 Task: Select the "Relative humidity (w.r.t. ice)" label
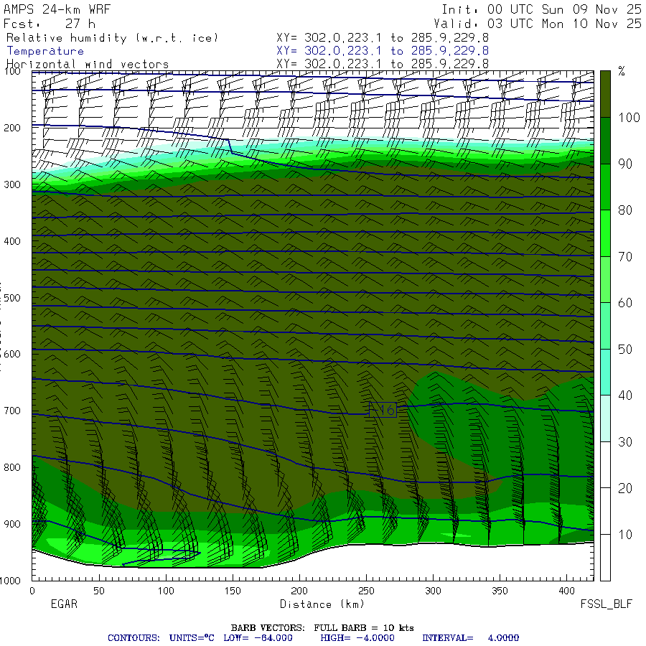click(112, 38)
